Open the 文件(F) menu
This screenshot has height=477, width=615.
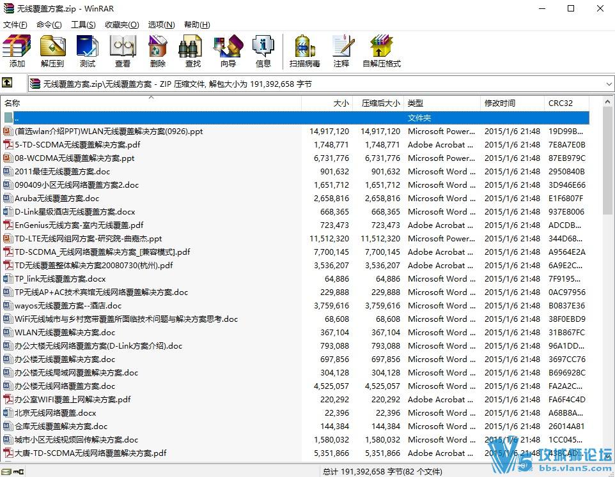[x=15, y=25]
